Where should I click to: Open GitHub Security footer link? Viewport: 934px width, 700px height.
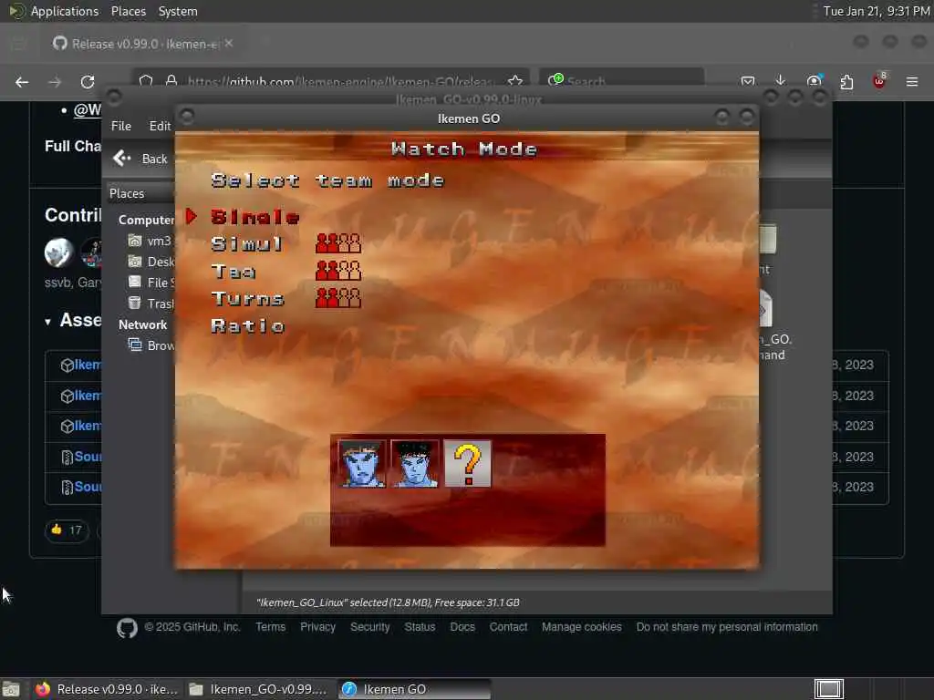pyautogui.click(x=370, y=627)
